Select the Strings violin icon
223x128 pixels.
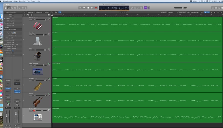pyautogui.click(x=38, y=102)
